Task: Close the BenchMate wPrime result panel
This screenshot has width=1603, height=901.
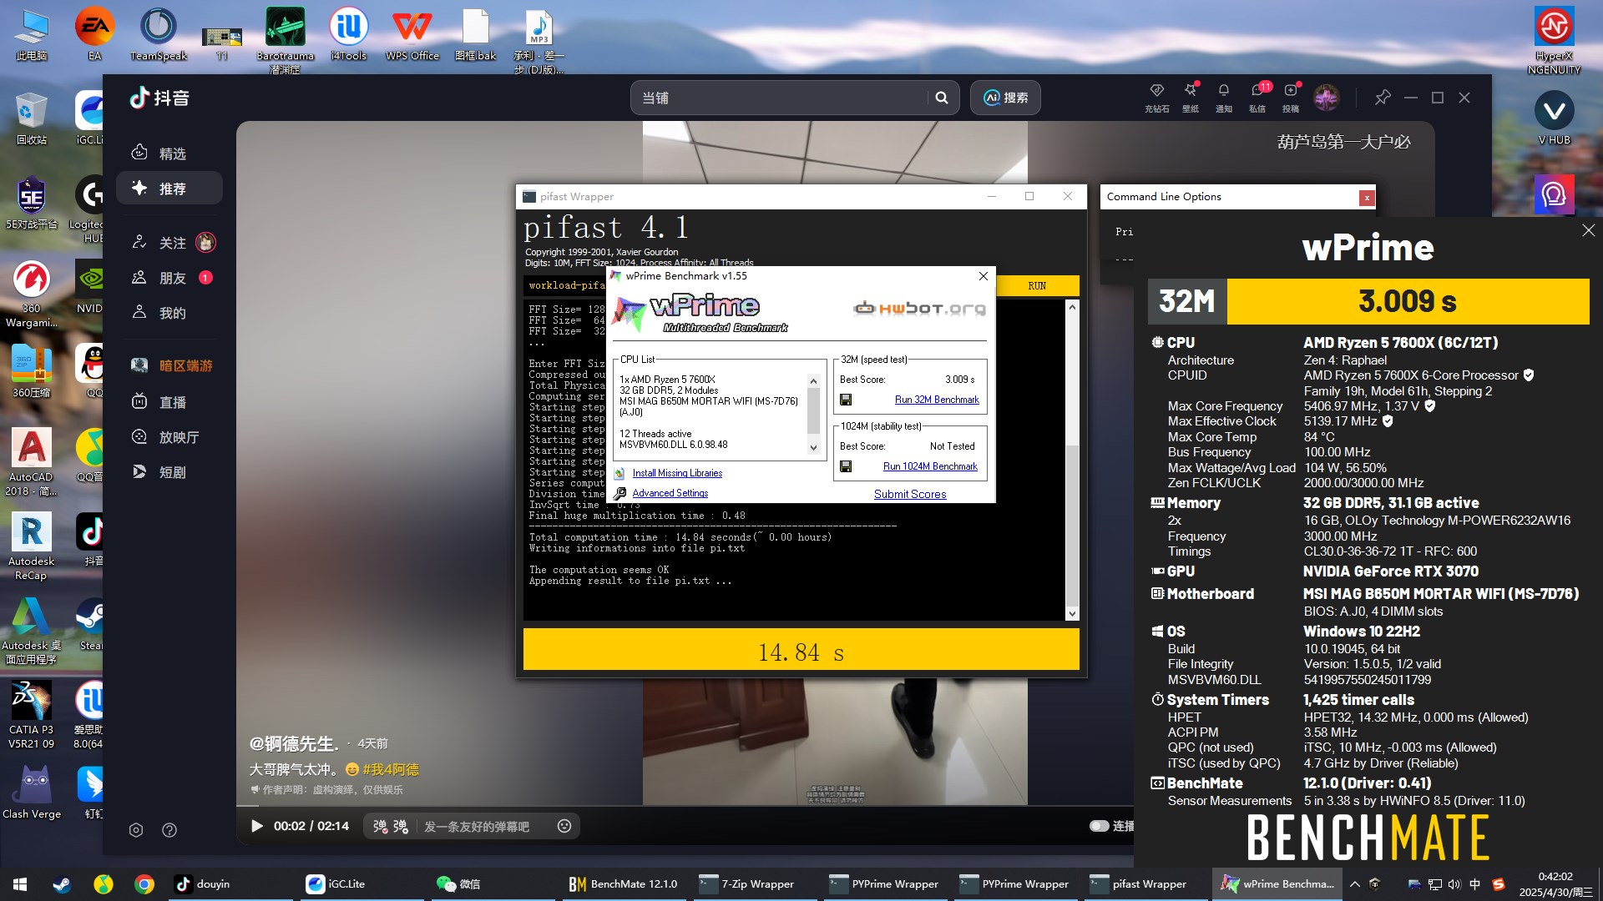Action: coord(1588,230)
